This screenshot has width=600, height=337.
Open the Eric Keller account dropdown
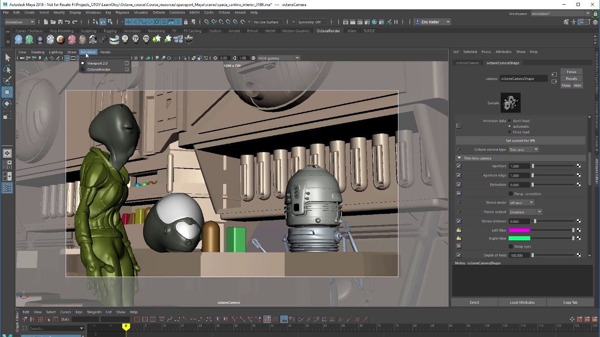pyautogui.click(x=433, y=22)
